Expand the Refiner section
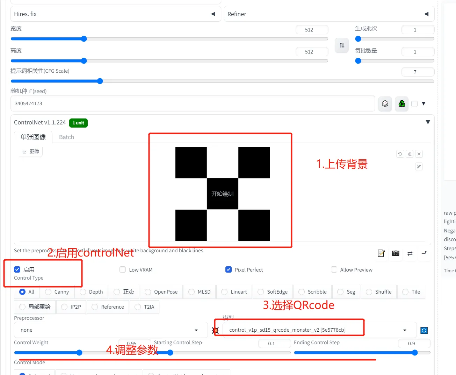The width and height of the screenshot is (456, 375). [x=329, y=14]
